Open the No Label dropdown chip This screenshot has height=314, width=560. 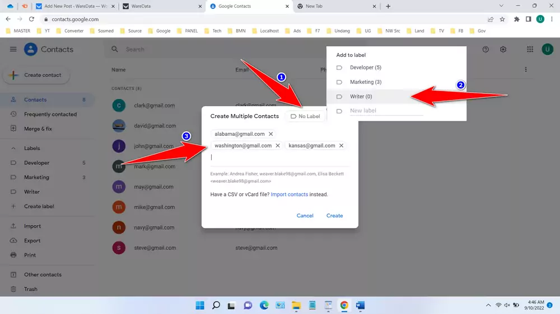click(305, 116)
